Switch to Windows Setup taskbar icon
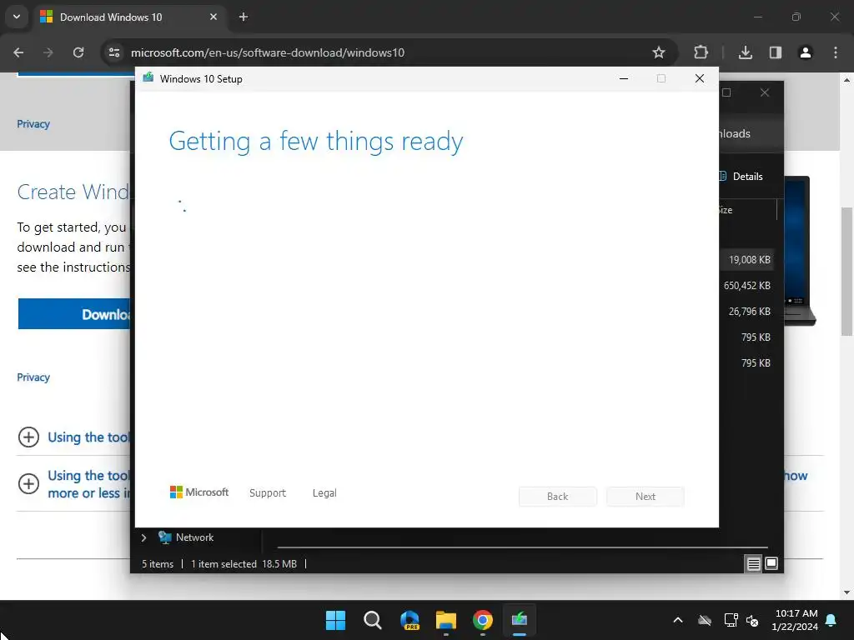Screen dimensions: 854x640 point(520,620)
